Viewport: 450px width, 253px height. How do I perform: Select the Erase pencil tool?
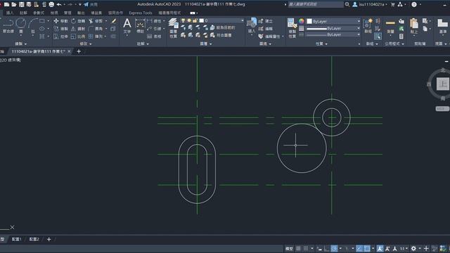pyautogui.click(x=114, y=21)
